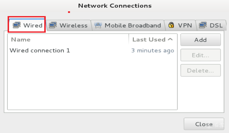This screenshot has width=229, height=133.
Task: Click the DSL tab's computer icon
Action: coord(203,25)
